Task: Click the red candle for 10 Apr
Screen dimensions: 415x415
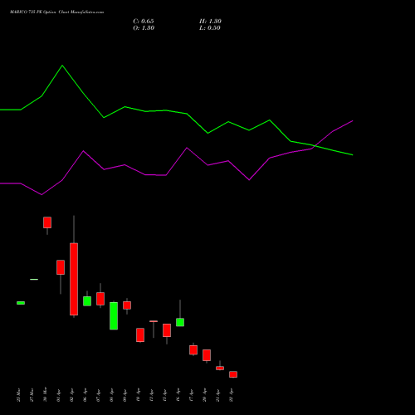Action: (140, 335)
